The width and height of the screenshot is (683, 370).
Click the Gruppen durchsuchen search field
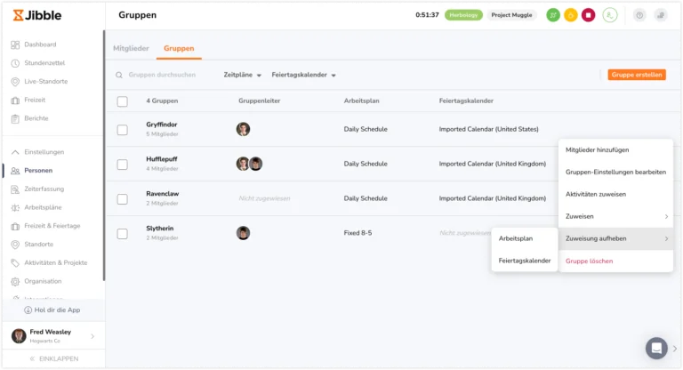pyautogui.click(x=162, y=75)
